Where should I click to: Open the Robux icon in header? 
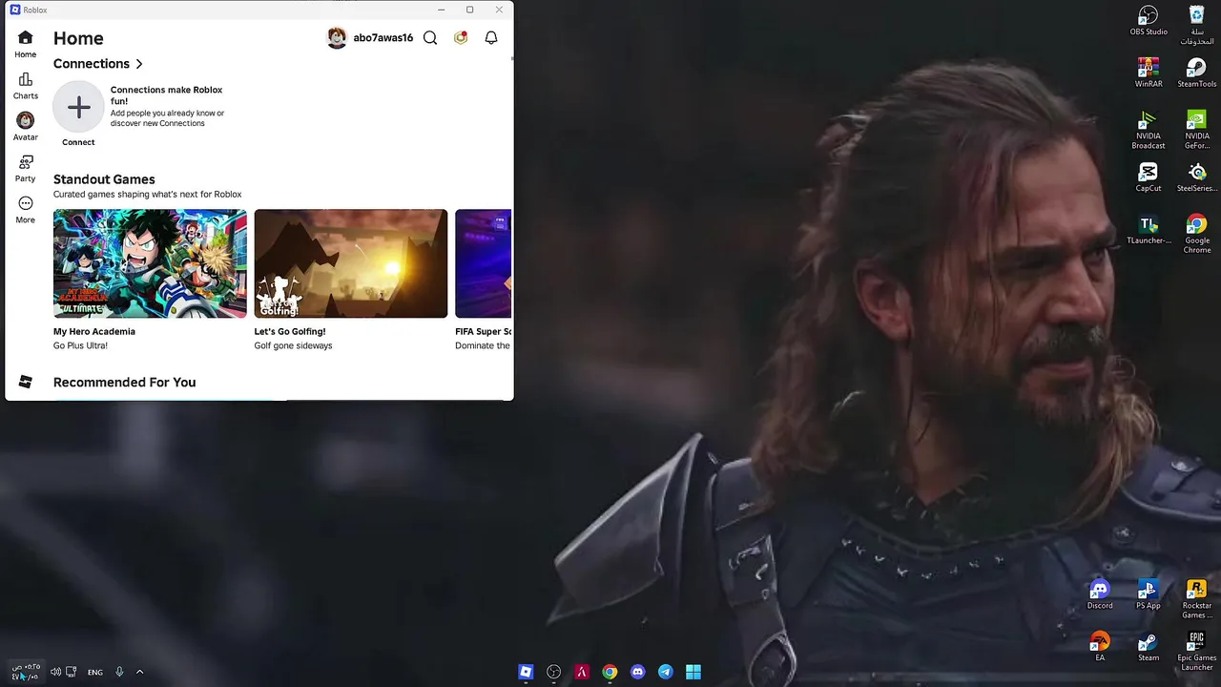tap(461, 38)
